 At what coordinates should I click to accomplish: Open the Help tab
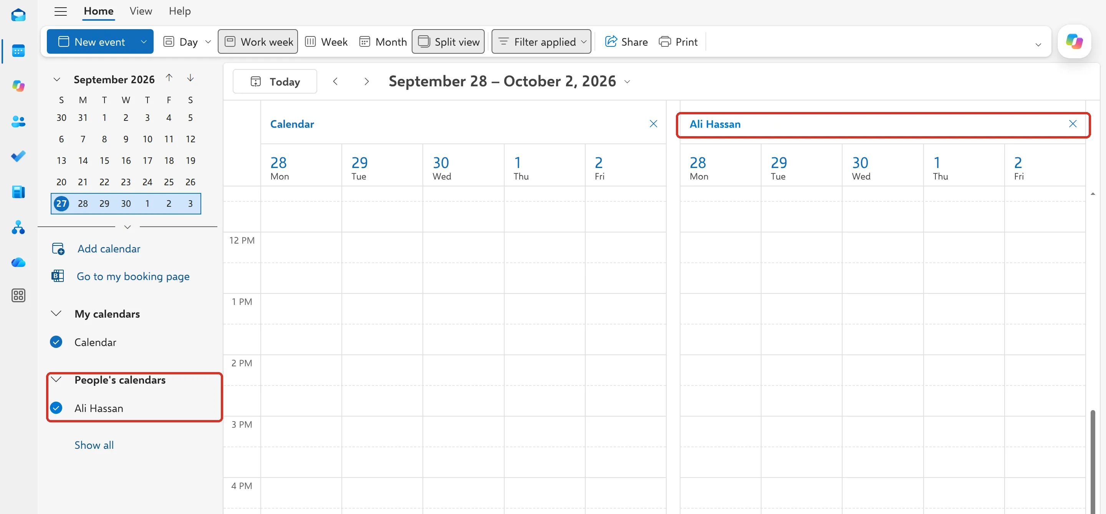click(179, 11)
